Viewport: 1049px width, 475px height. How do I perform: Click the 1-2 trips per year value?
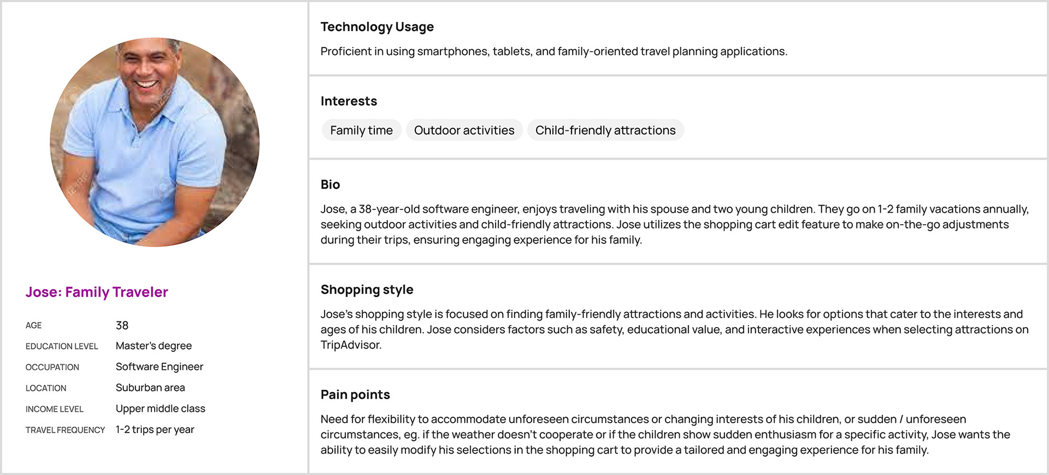[x=155, y=430]
